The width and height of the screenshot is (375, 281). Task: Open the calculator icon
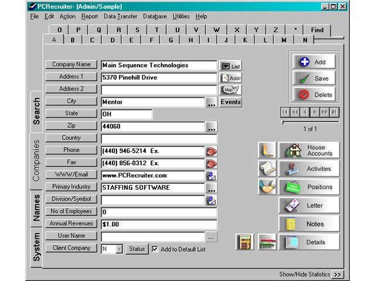[245, 242]
